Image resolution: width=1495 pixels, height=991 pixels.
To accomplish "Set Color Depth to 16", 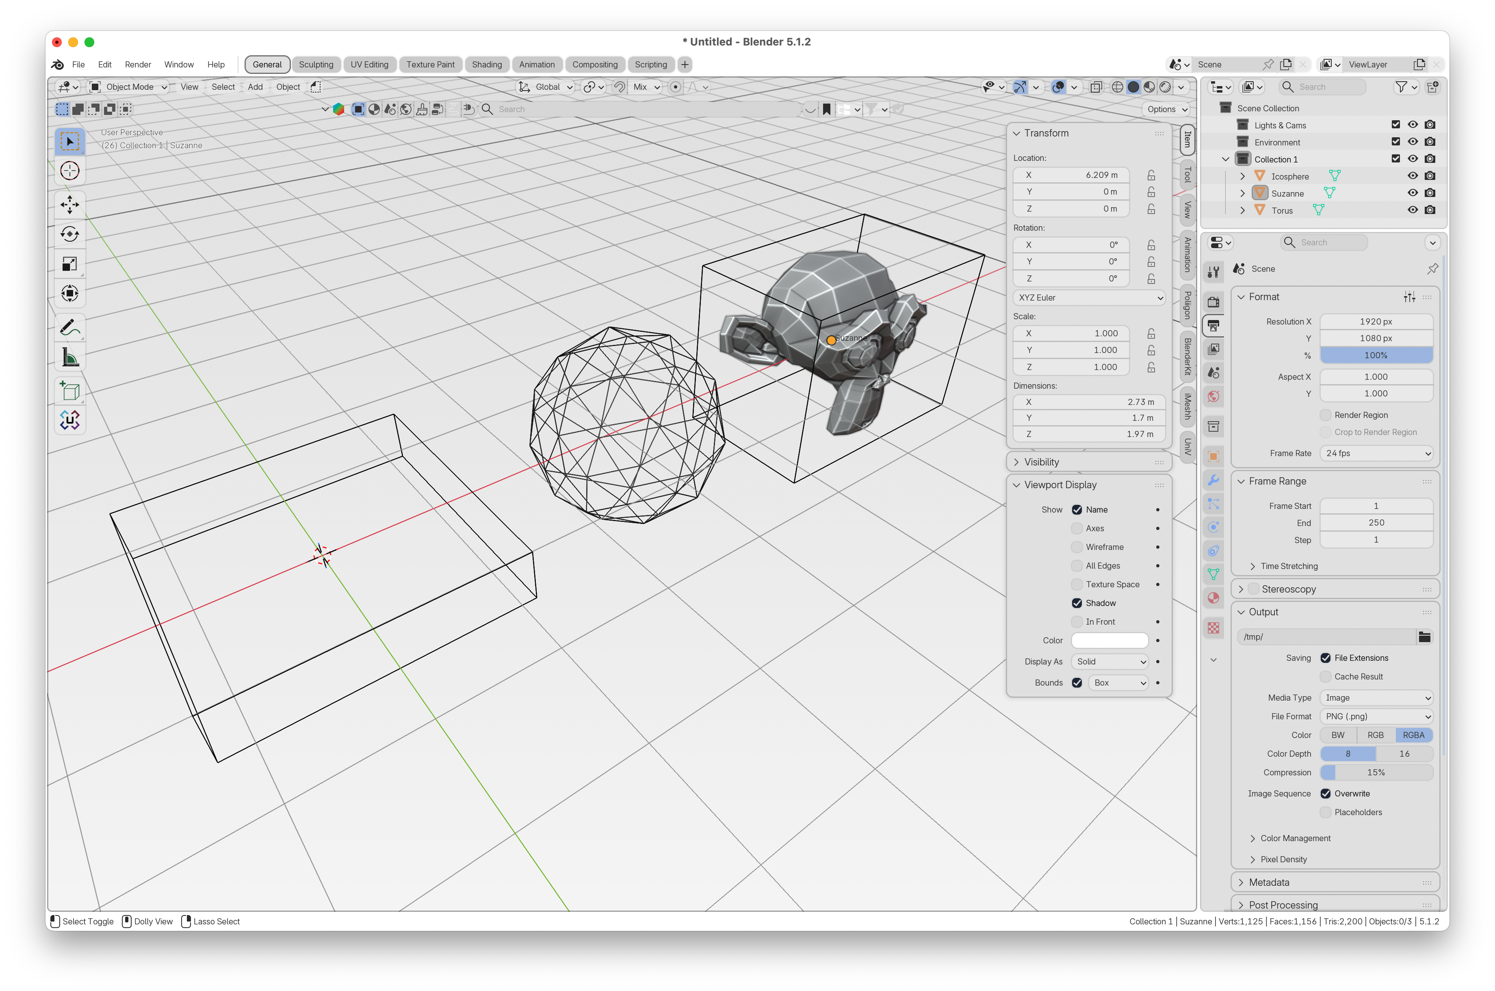I will (1404, 754).
